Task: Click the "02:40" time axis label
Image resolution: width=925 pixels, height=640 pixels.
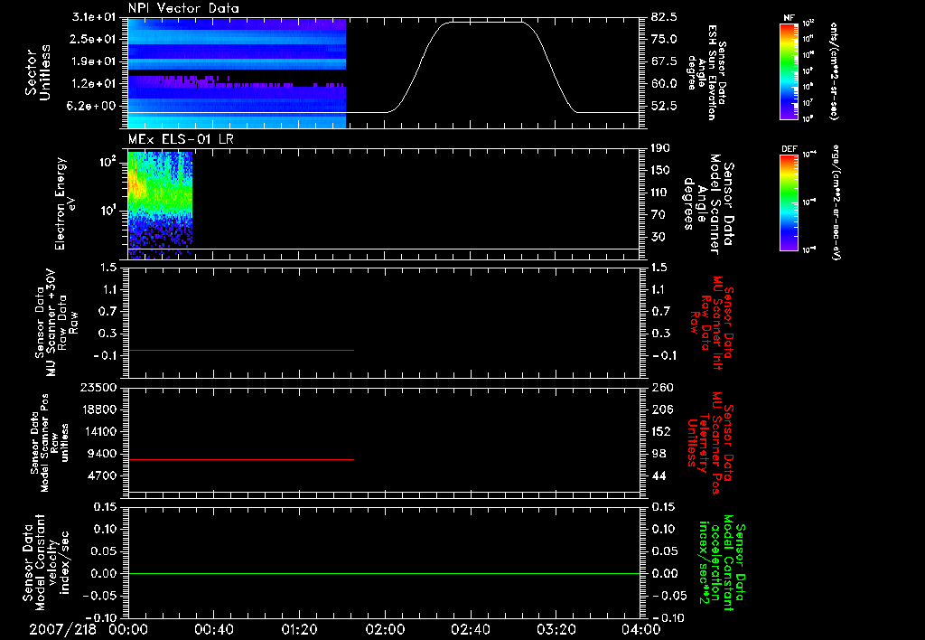Action: [x=470, y=629]
